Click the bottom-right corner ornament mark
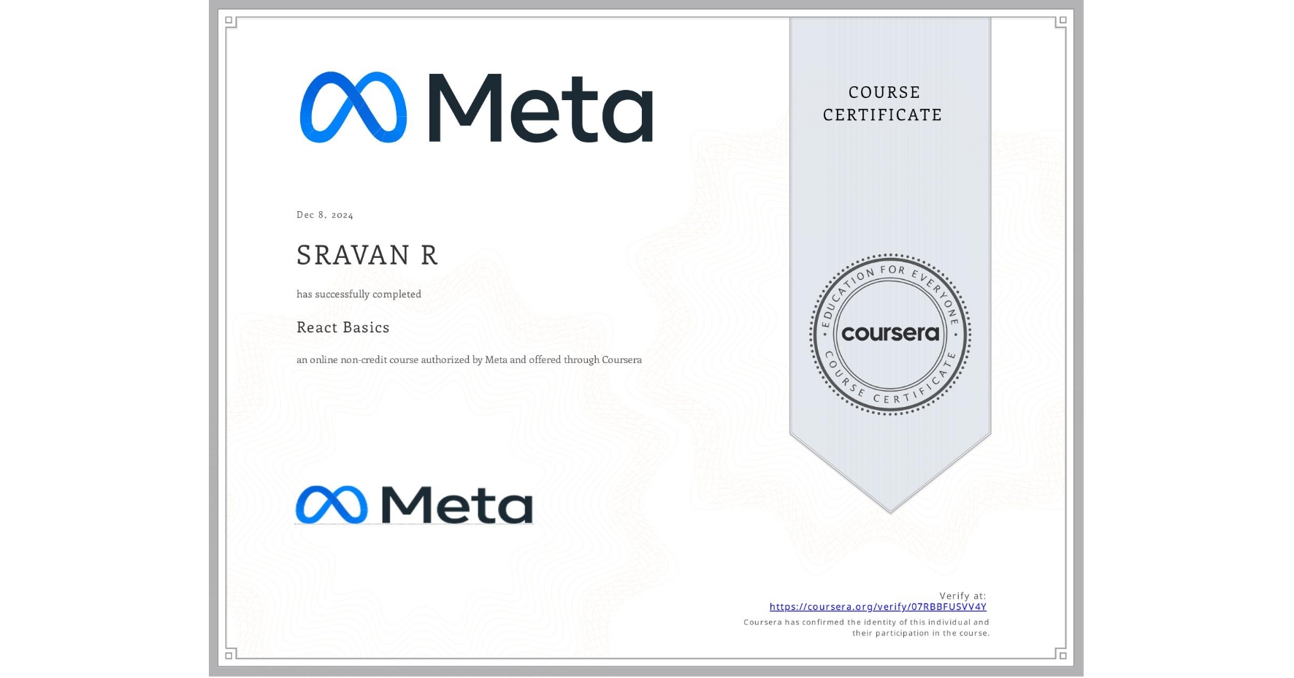 [1063, 656]
